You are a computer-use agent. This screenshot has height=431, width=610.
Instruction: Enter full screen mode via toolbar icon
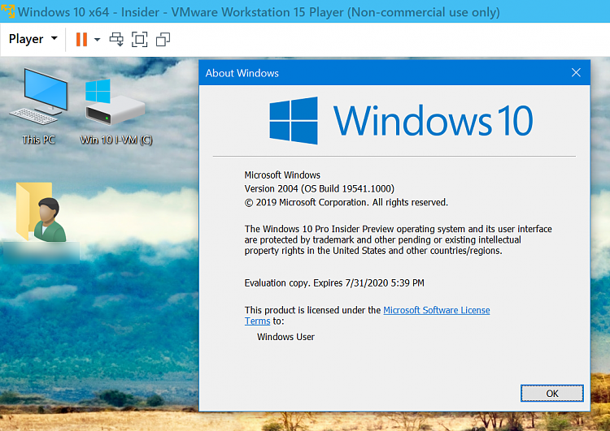click(x=139, y=39)
